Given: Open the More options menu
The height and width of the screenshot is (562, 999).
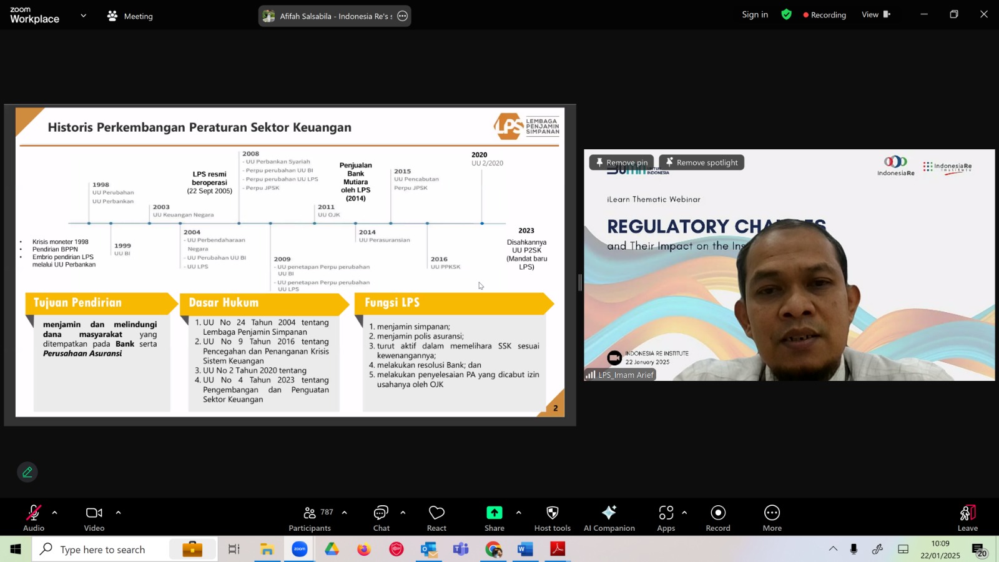Looking at the screenshot, I should click(772, 518).
